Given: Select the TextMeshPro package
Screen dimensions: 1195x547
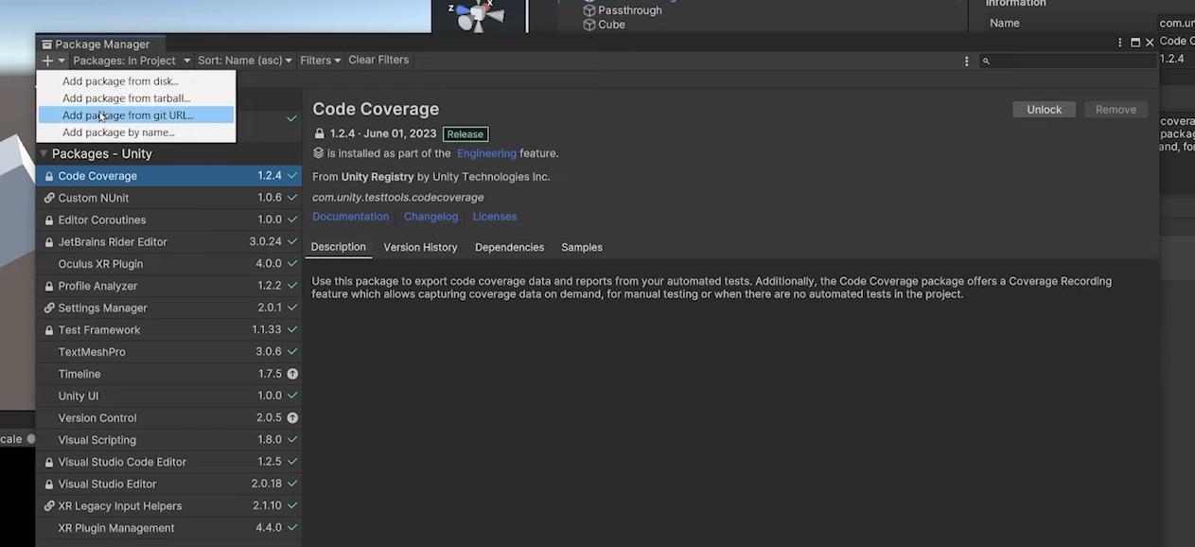Looking at the screenshot, I should (x=168, y=352).
